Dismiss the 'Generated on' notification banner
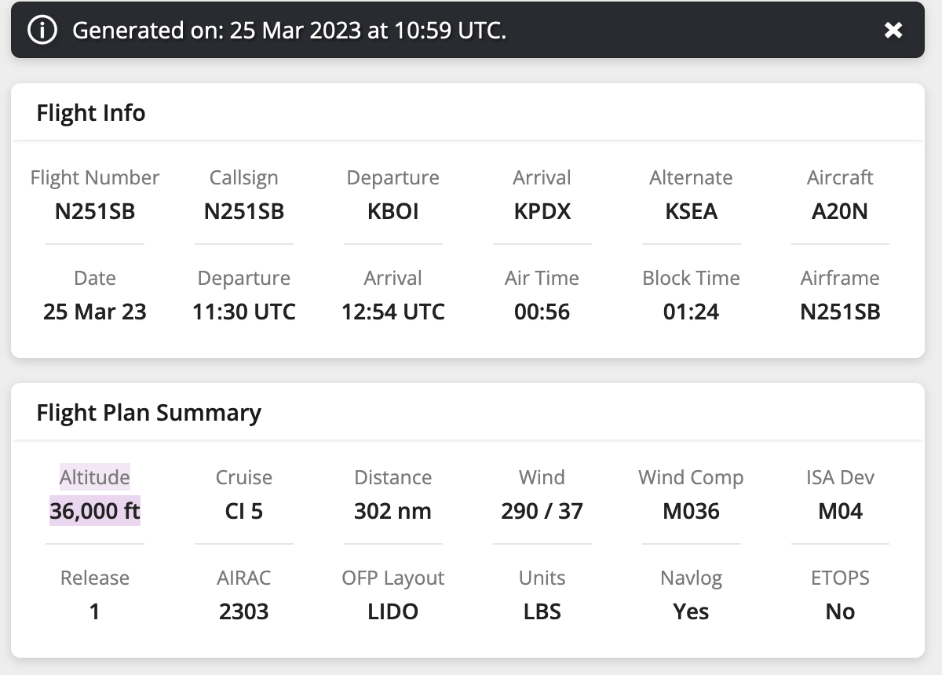The height and width of the screenshot is (675, 942). [893, 31]
